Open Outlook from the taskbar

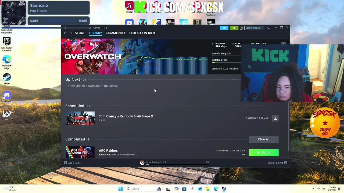pos(200,189)
